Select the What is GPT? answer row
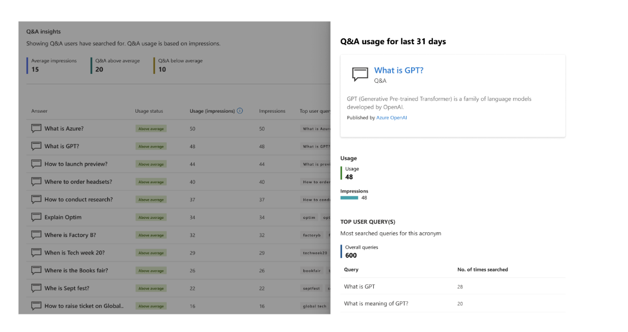 pos(62,146)
